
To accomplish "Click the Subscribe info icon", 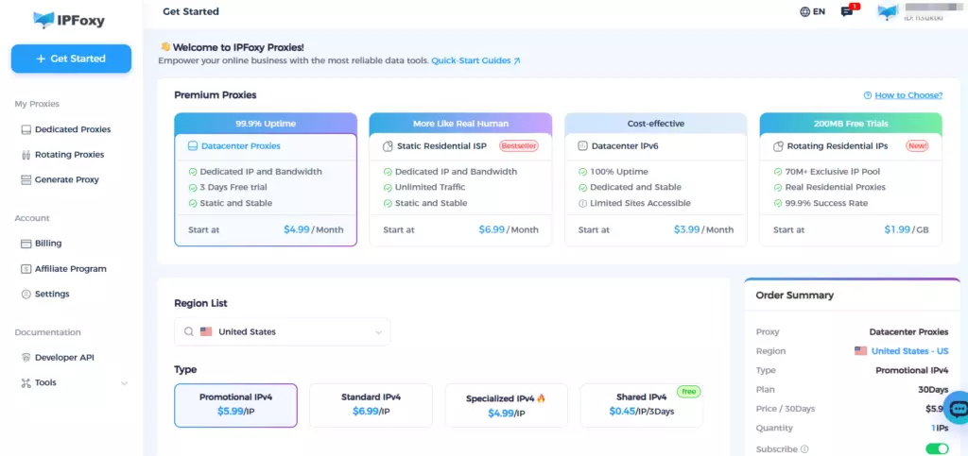I will (x=804, y=449).
